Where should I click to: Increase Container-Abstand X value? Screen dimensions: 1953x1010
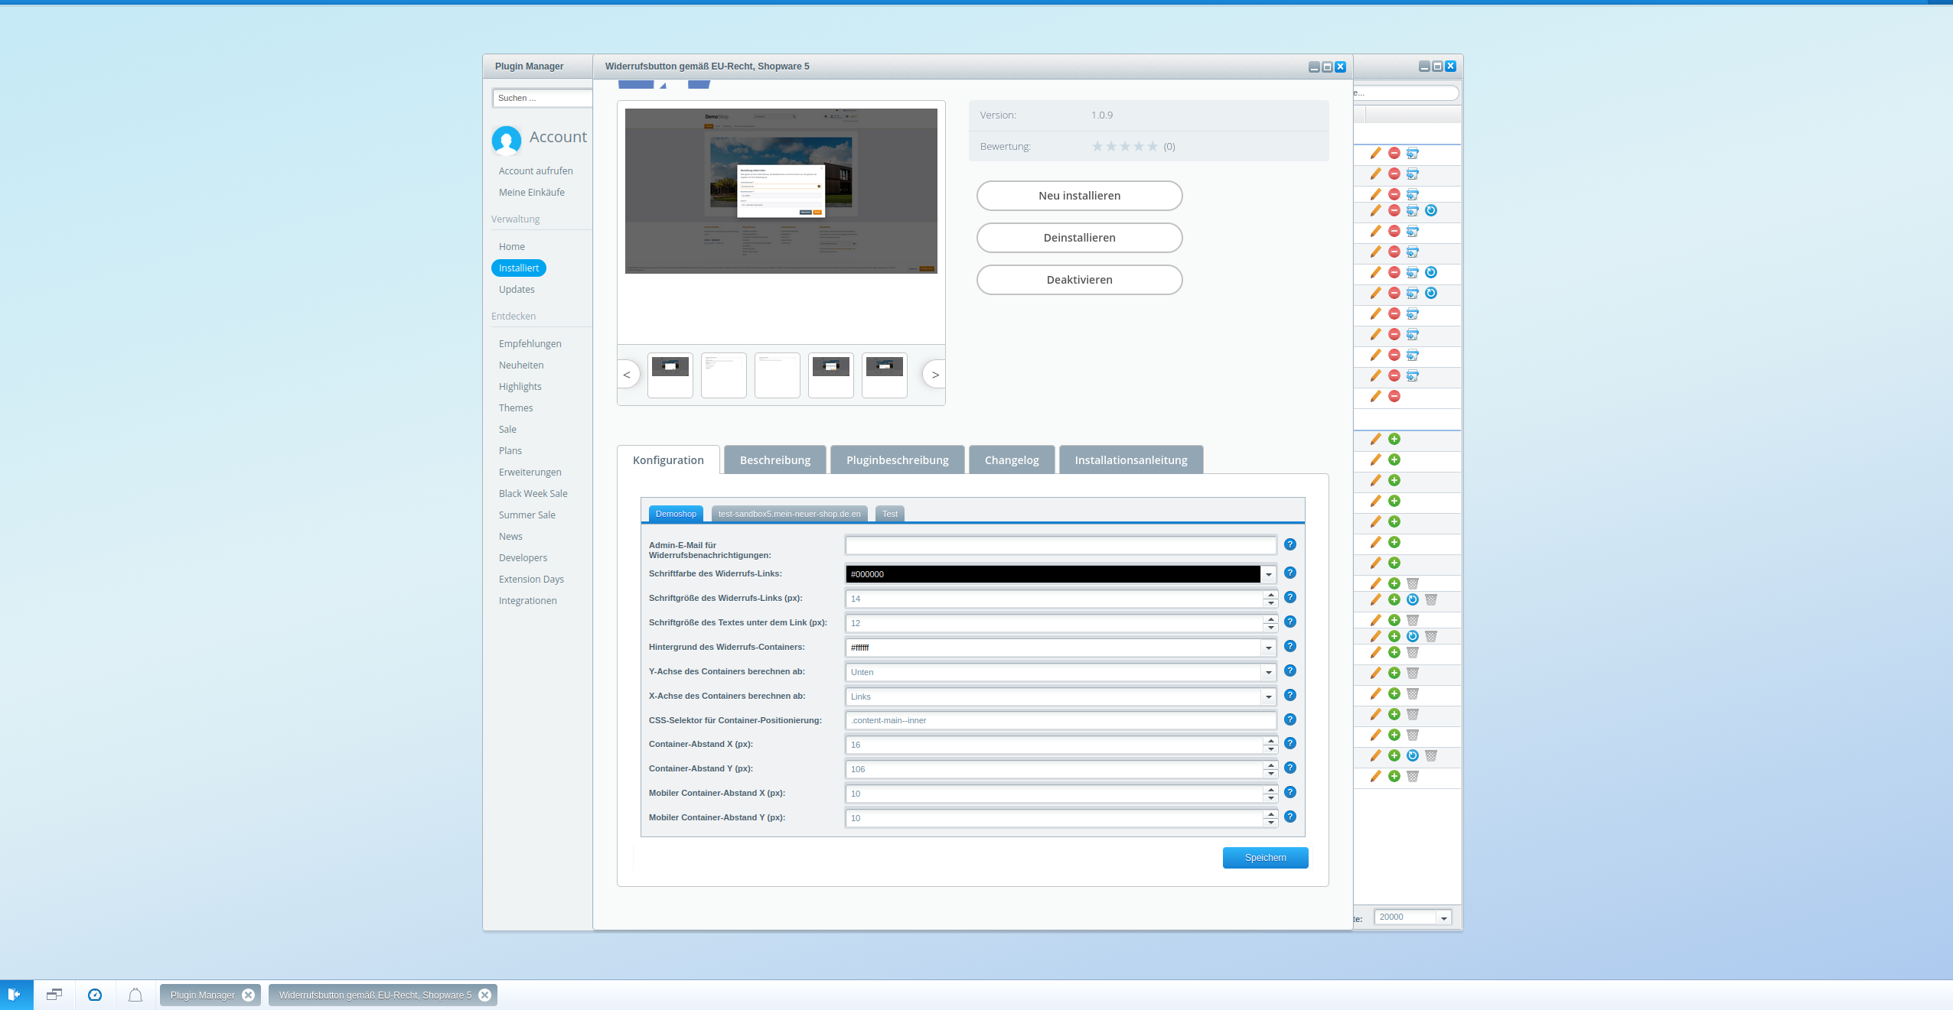click(x=1270, y=741)
